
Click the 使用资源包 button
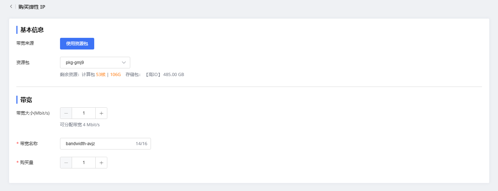pos(77,44)
